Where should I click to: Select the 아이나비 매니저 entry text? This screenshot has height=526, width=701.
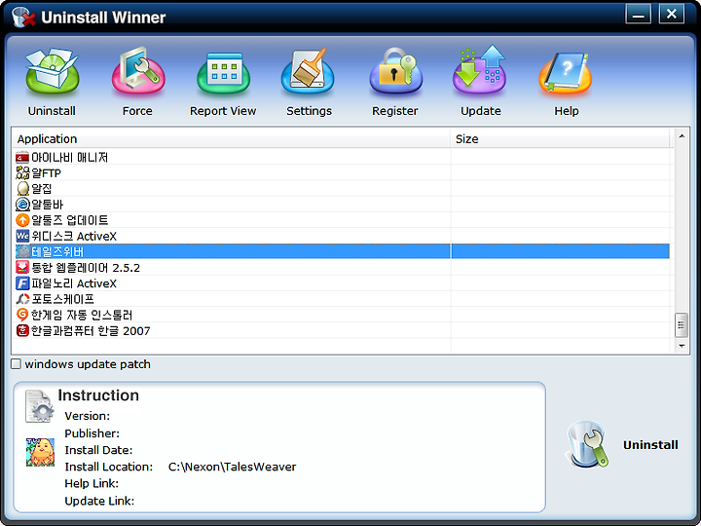69,158
